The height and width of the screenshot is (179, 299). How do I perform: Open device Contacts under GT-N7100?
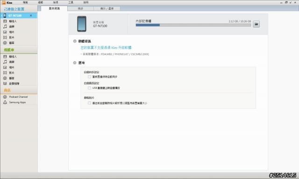[x=19, y=21]
